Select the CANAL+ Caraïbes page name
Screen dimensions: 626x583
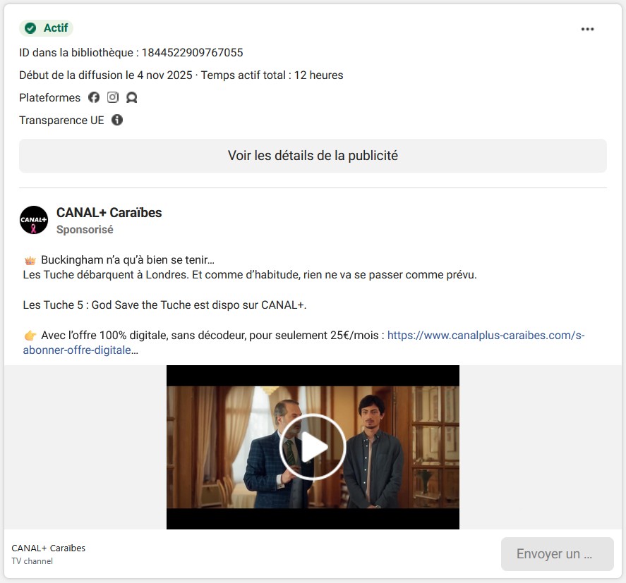106,213
